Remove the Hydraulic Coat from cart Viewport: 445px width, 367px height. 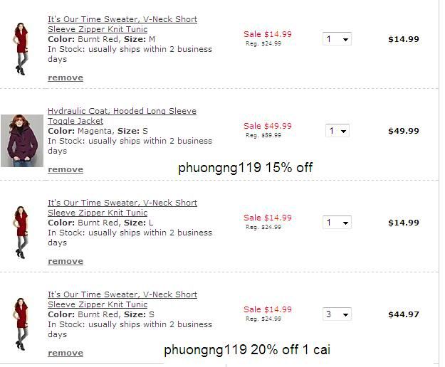coord(66,169)
